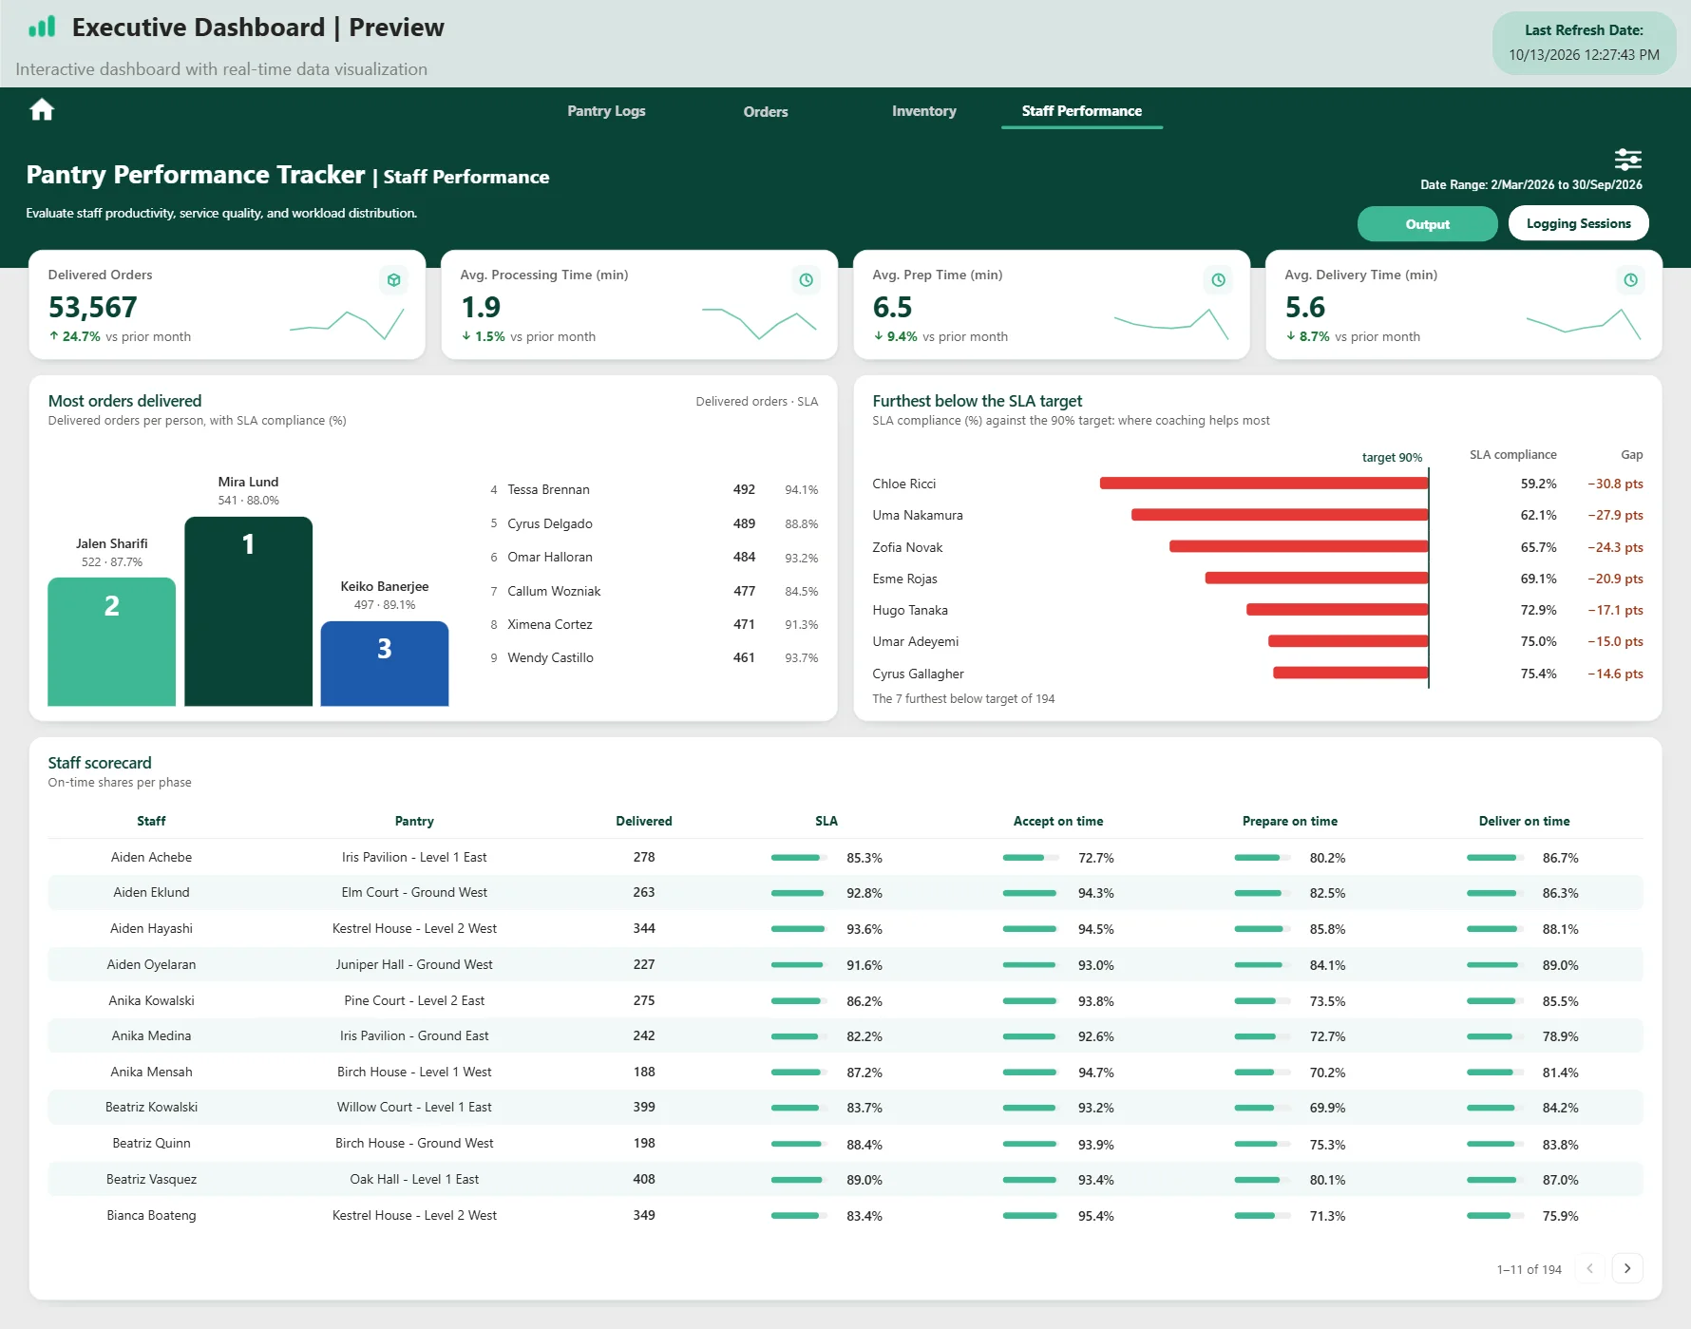Open the filter settings sliders icon
This screenshot has height=1329, width=1691.
pos(1627,159)
